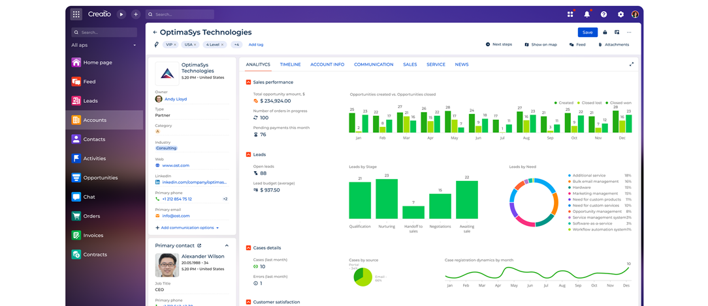Switch to the NEWS tab
This screenshot has width=708, height=306.
coord(462,64)
